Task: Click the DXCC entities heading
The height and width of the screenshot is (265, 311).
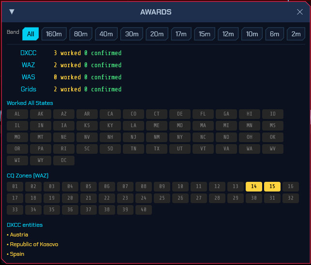Action: (x=25, y=225)
